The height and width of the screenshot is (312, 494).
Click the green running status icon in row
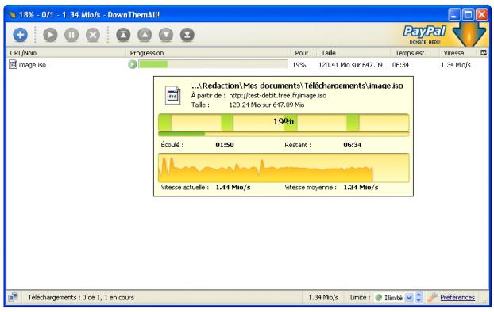133,64
